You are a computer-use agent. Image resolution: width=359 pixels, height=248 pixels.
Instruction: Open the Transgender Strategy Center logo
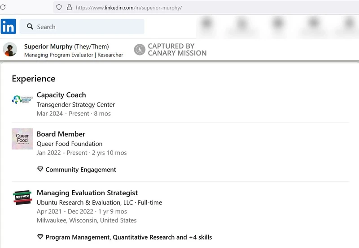coord(22,100)
